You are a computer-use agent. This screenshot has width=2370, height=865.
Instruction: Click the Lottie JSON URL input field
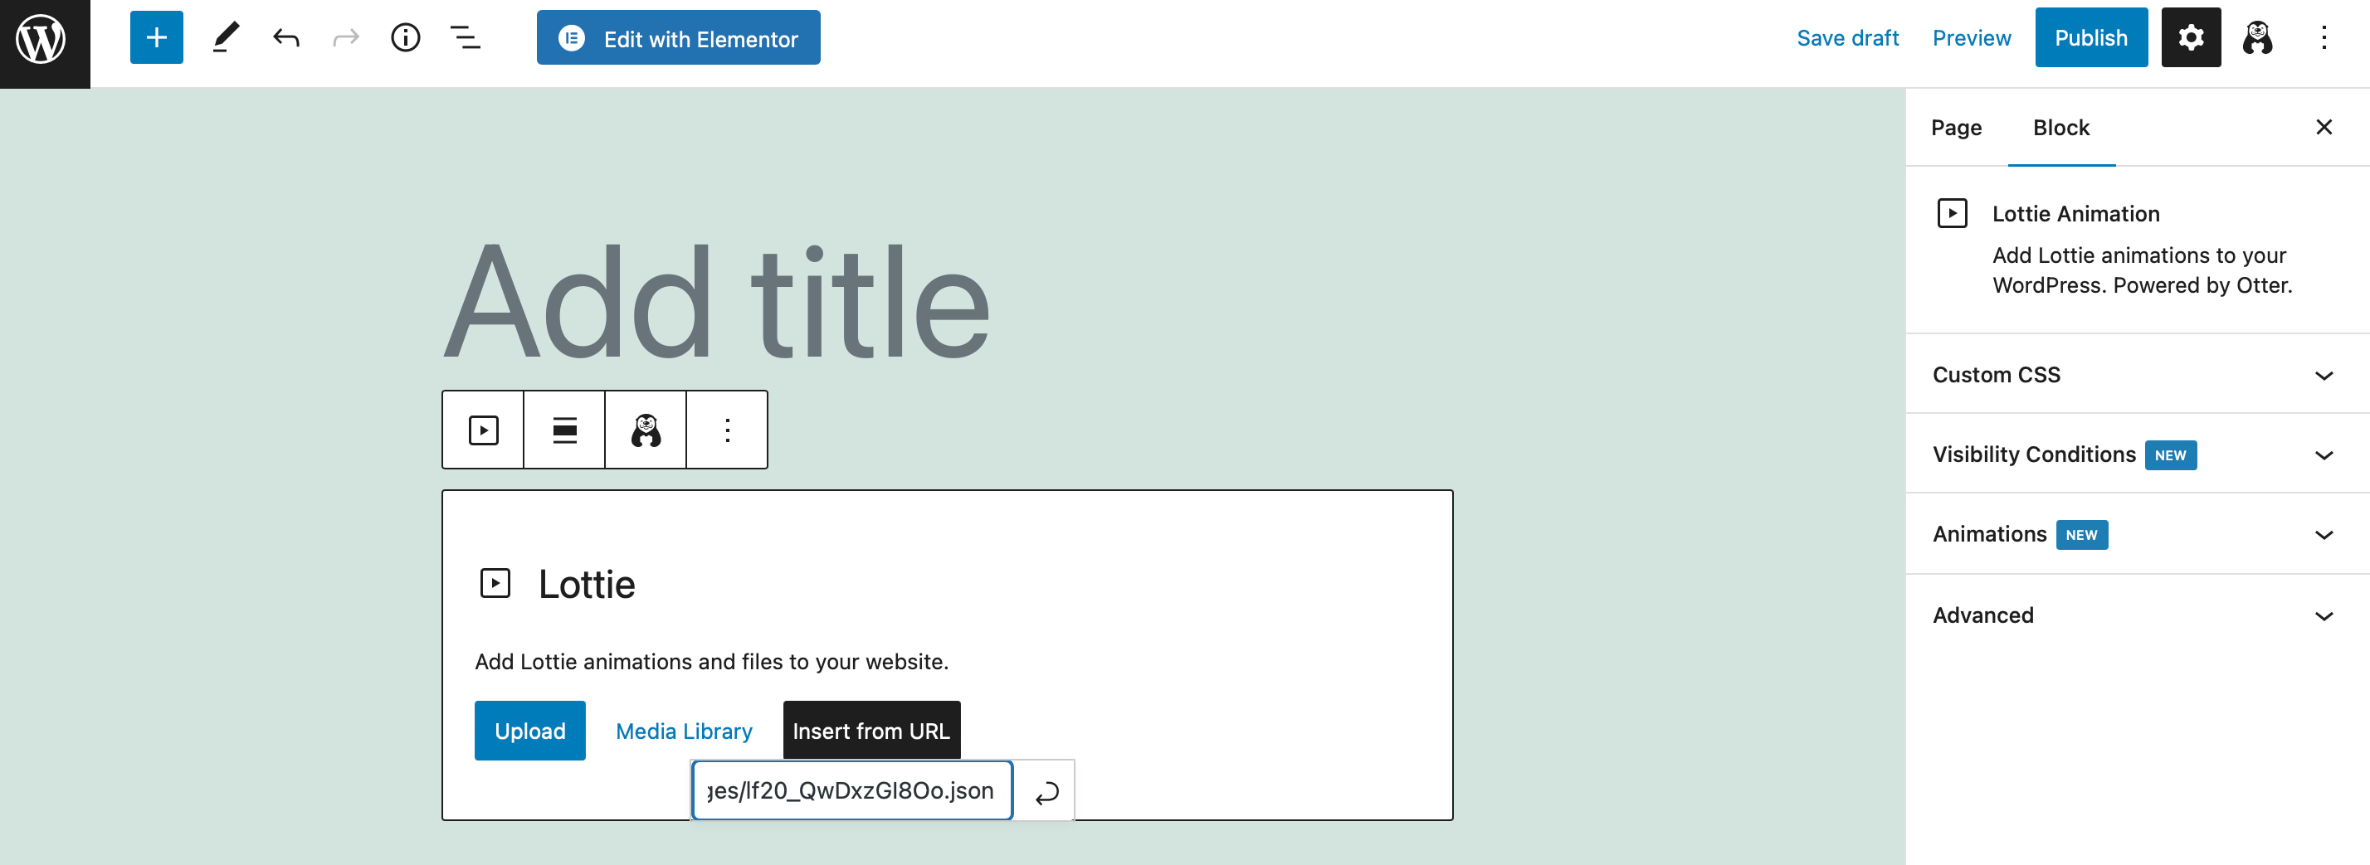point(850,790)
